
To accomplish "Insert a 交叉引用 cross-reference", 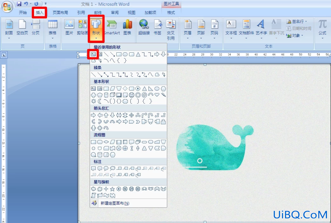I will pyautogui.click(x=171, y=30).
